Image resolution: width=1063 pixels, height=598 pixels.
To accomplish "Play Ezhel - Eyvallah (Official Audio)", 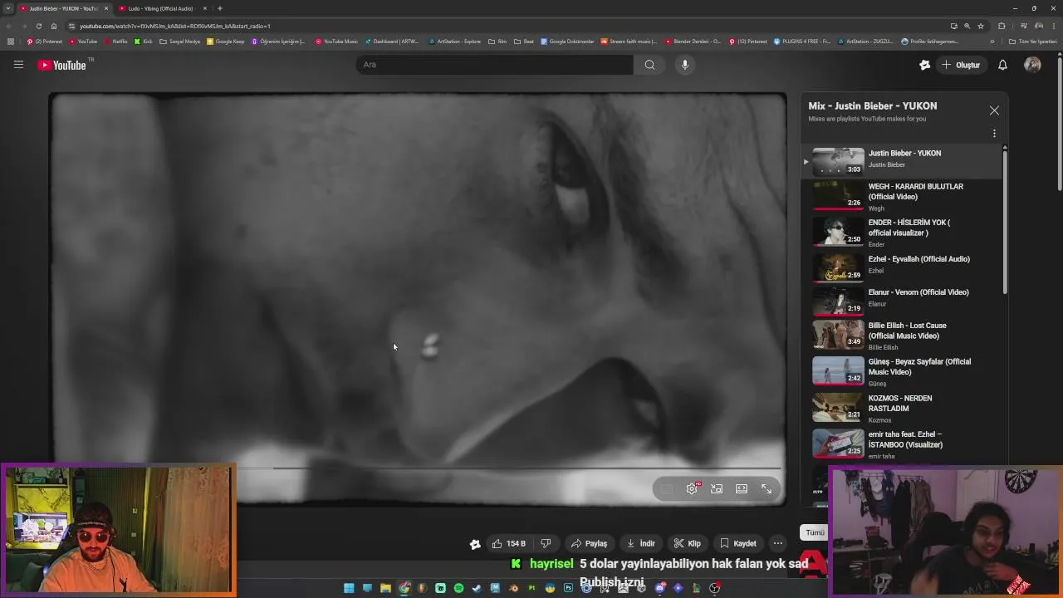I will [904, 267].
